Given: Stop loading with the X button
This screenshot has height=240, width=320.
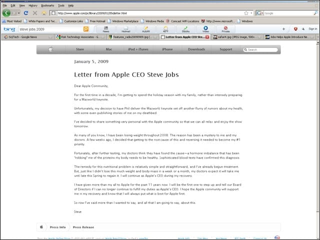Looking at the screenshot, I should (35, 13).
